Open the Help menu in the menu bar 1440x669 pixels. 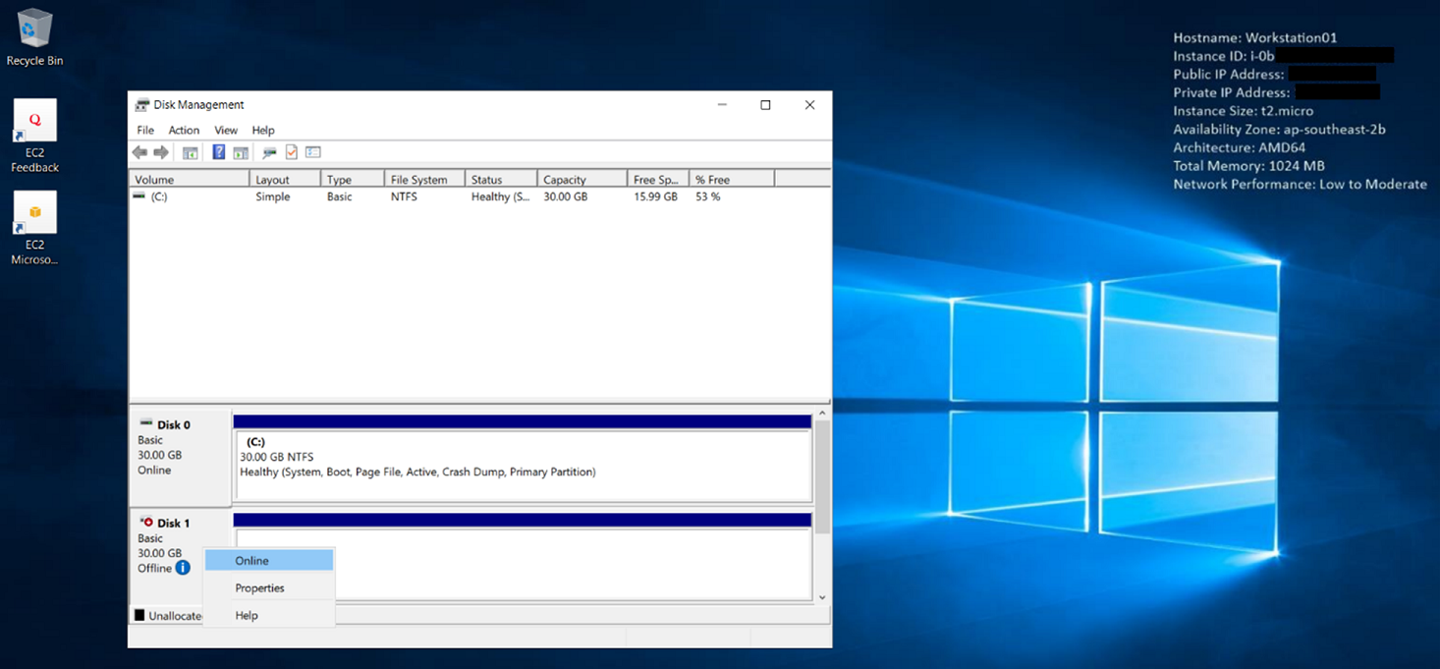(x=263, y=130)
